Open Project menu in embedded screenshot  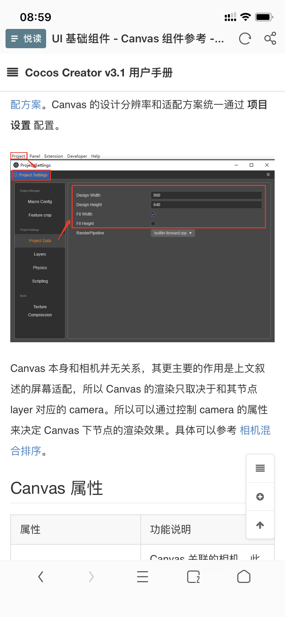pos(19,156)
